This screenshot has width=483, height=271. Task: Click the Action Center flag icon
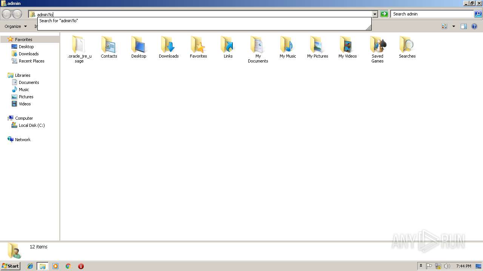pyautogui.click(x=429, y=266)
